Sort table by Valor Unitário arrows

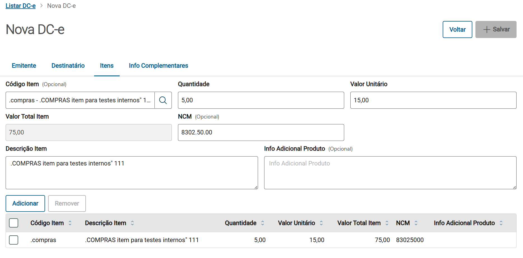pyautogui.click(x=321, y=223)
